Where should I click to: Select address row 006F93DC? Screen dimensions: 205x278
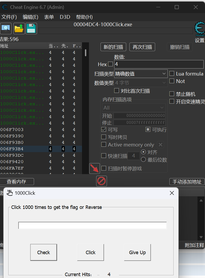41,155
